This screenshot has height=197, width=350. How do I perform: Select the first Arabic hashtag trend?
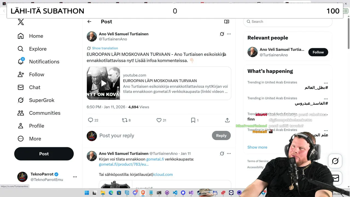point(316,88)
